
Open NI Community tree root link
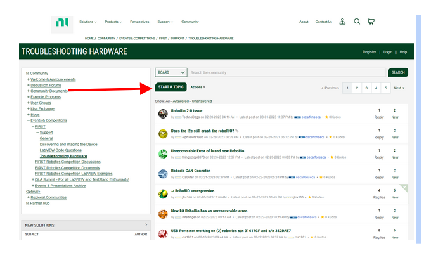[37, 73]
